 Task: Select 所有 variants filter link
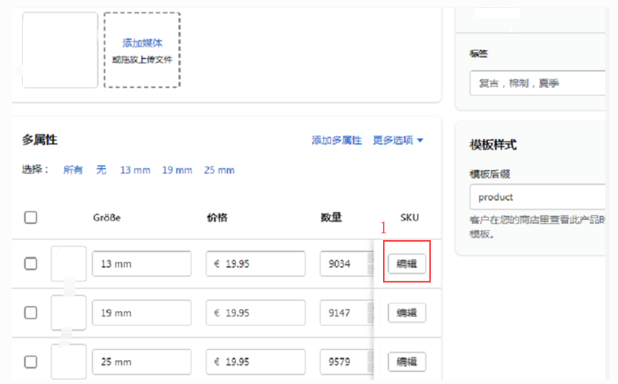(73, 170)
